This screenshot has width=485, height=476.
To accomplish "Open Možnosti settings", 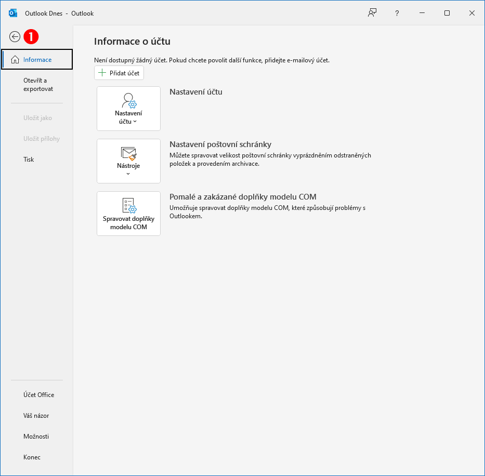I will tap(36, 436).
